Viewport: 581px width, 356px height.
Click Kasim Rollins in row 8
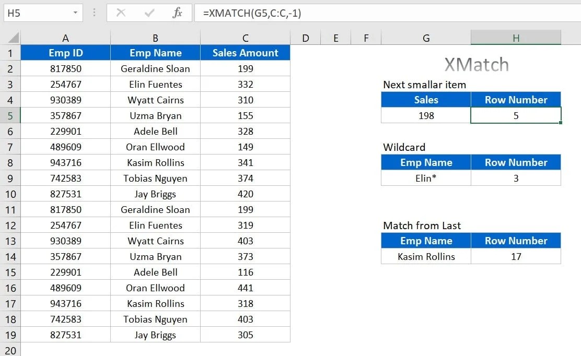click(x=155, y=162)
